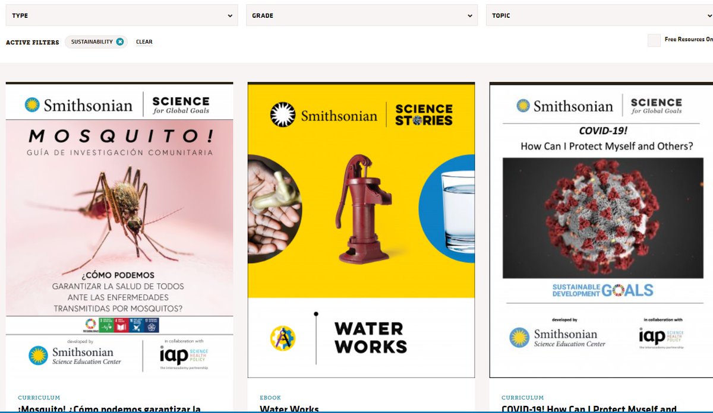This screenshot has width=713, height=413.
Task: Open the Mosquito! guide cover thumbnail
Action: click(x=119, y=231)
